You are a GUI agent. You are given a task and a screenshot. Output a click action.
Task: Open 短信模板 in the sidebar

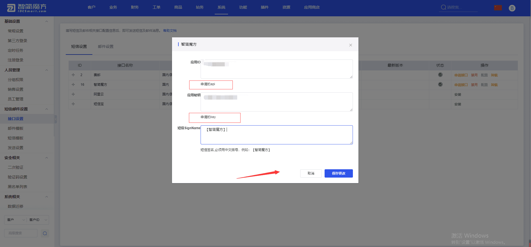(16, 138)
